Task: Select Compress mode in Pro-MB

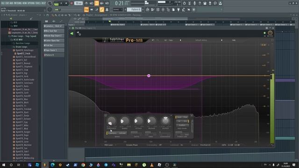Action: 112,133
